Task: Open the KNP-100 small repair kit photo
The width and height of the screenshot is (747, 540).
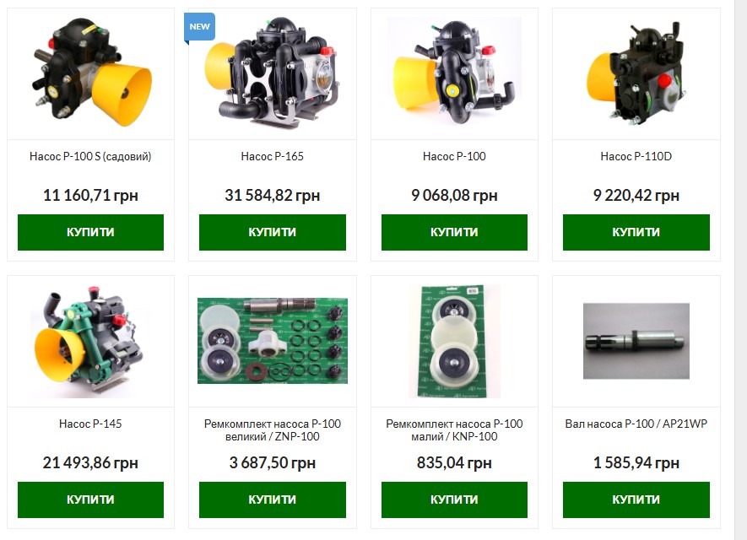Action: point(454,342)
